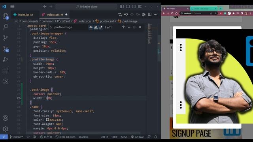Open the editor More Actions ellipsis
Viewport: 253px width, 142px height.
point(155,15)
